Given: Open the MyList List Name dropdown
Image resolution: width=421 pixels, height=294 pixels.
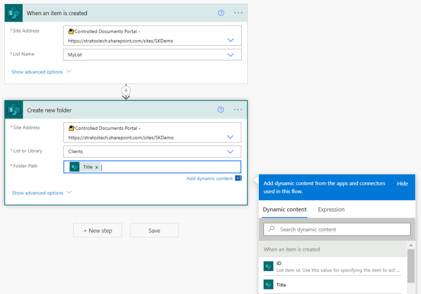Looking at the screenshot, I should tap(230, 55).
